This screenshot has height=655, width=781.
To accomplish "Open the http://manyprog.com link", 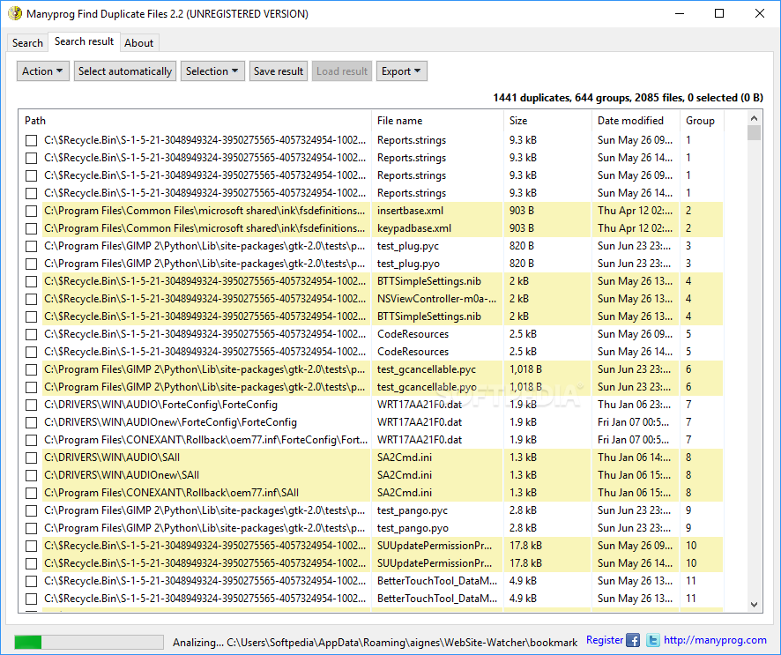I will pos(715,639).
